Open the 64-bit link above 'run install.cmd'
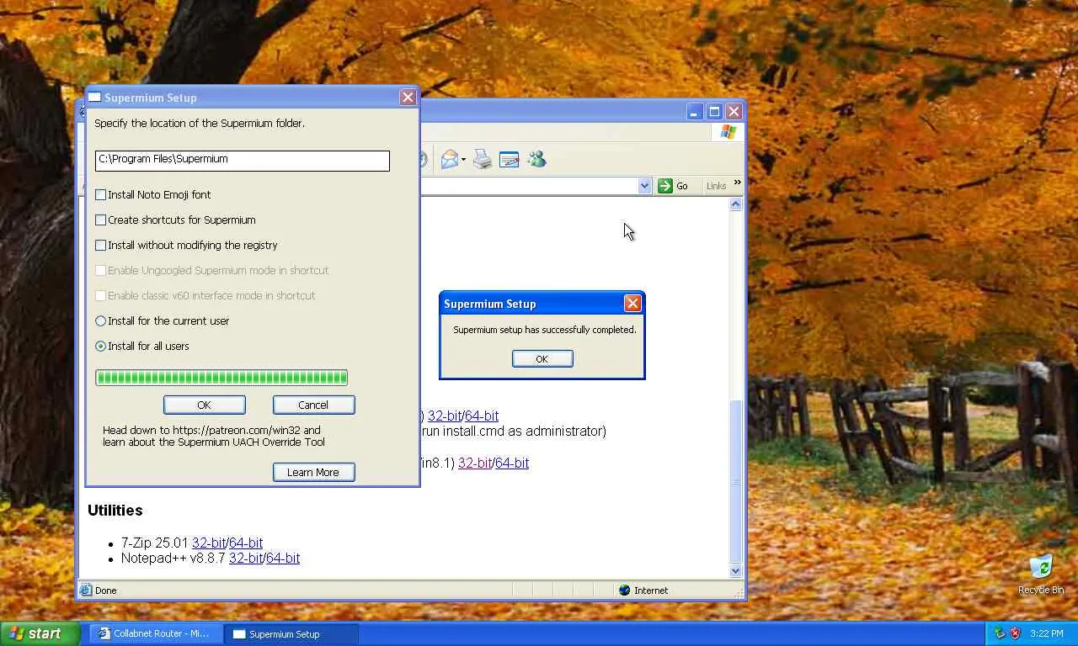The height and width of the screenshot is (646, 1078). click(482, 416)
